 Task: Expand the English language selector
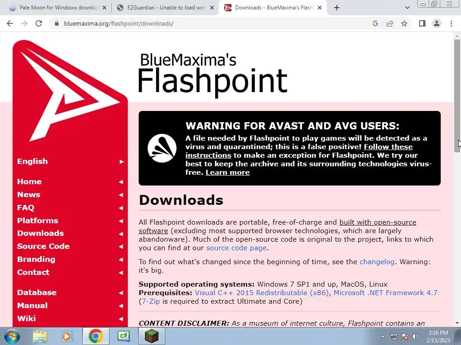pos(70,161)
